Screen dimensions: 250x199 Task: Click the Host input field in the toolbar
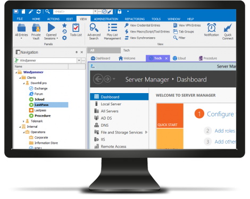click(73, 12)
